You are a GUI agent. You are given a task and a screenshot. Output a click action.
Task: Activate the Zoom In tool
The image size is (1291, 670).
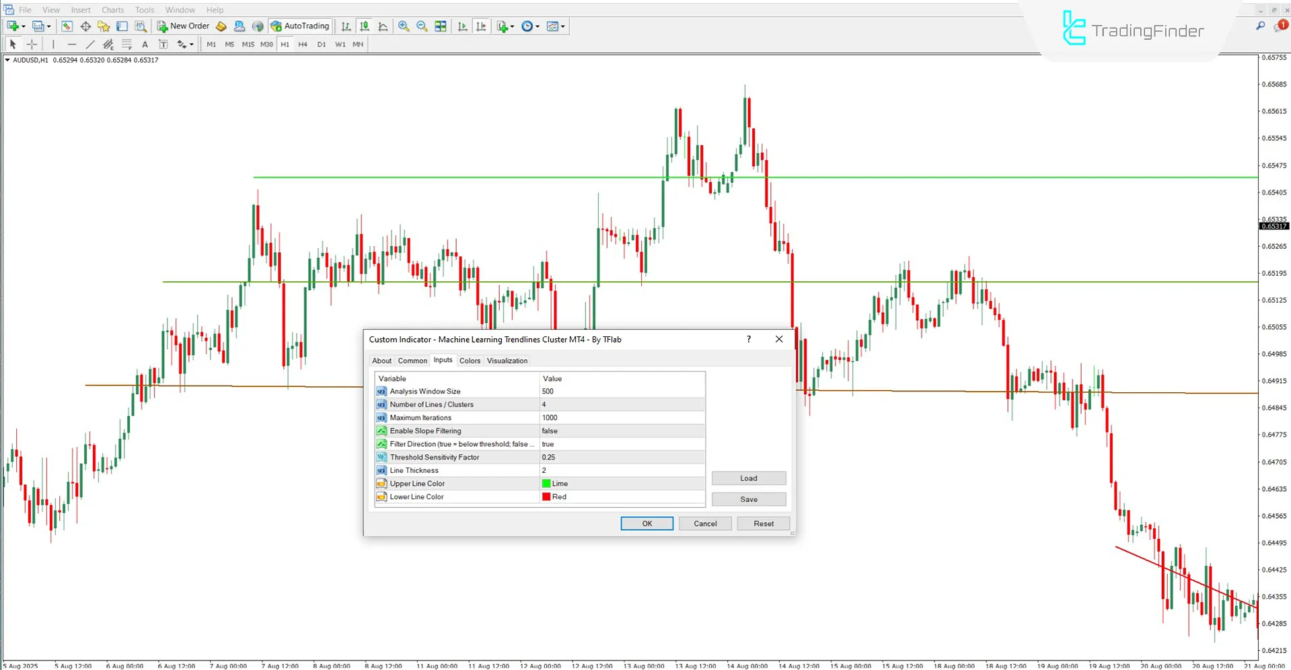coord(404,26)
